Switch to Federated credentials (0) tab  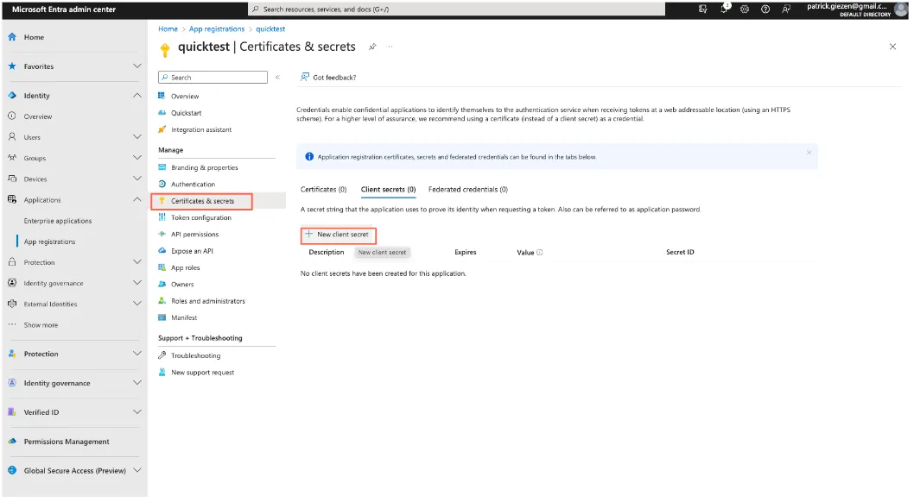coord(468,189)
